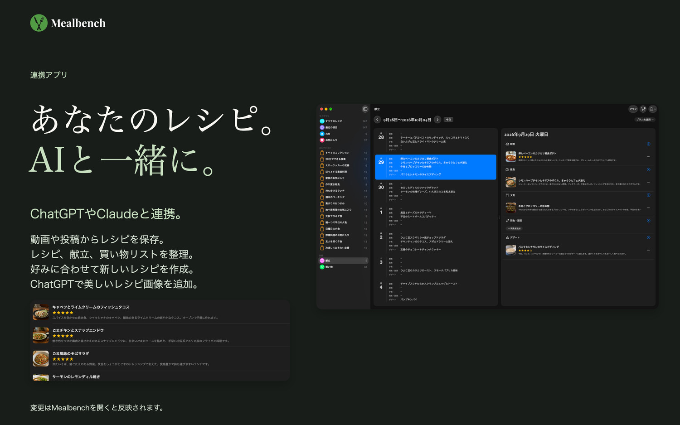Open お気に入り via its pink heart icon

coord(322,140)
